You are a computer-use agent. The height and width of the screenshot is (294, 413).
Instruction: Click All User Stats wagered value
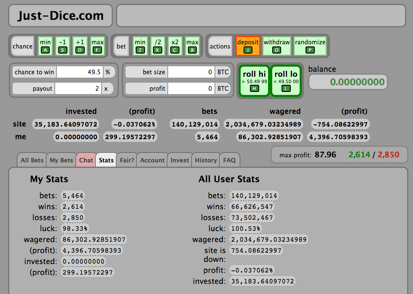tap(269, 240)
